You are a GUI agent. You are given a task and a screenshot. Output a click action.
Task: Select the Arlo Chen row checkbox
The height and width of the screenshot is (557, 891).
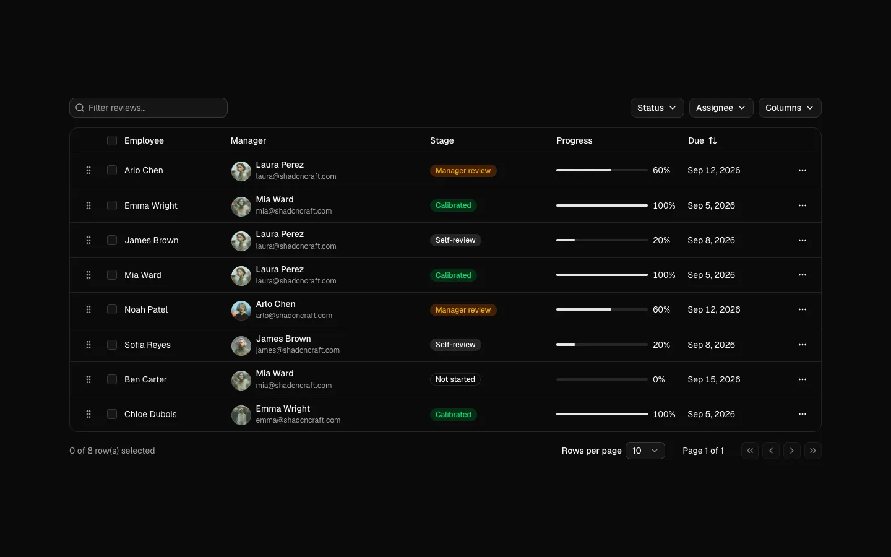tap(112, 170)
